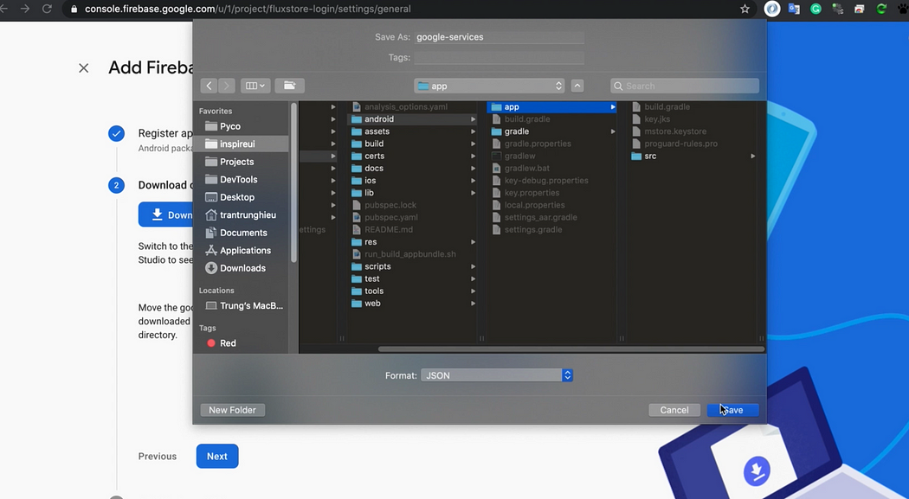Create a New Folder
Screen dimensions: 909x499
coord(232,410)
